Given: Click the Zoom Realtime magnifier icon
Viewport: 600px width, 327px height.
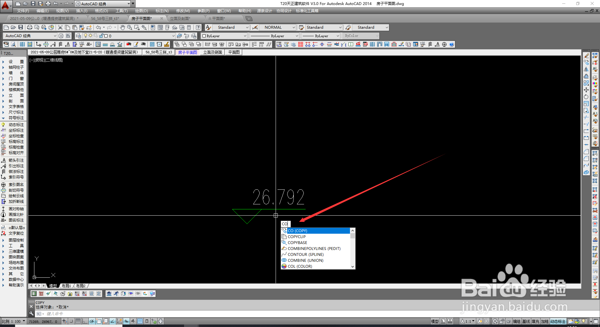Looking at the screenshot, I should [x=130, y=27].
